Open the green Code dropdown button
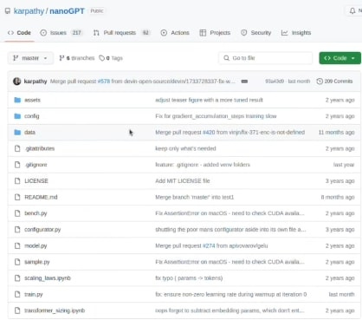 coord(339,58)
